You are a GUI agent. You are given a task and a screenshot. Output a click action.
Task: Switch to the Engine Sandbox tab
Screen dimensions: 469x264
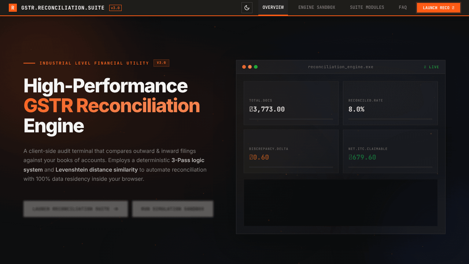point(317,7)
